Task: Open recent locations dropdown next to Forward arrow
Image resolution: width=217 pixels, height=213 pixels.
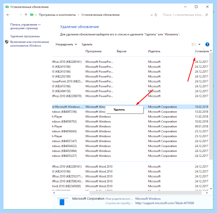Action: pos(21,15)
